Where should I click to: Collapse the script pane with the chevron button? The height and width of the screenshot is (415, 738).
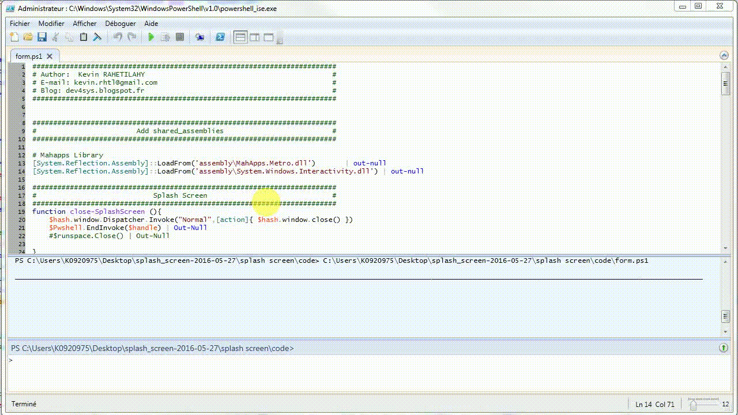pos(724,55)
